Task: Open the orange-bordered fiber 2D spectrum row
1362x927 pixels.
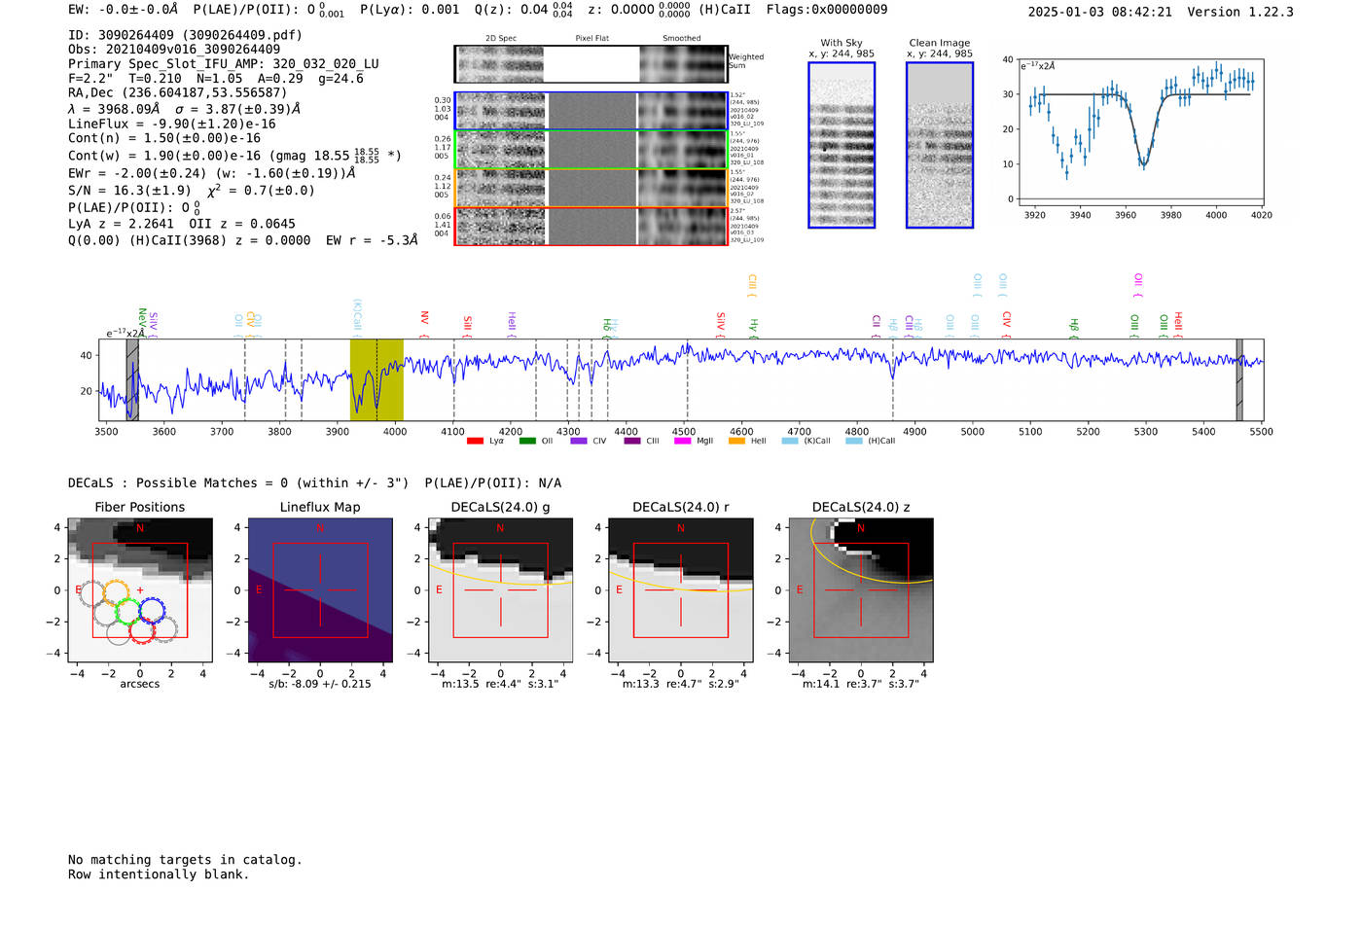Action: pyautogui.click(x=591, y=188)
